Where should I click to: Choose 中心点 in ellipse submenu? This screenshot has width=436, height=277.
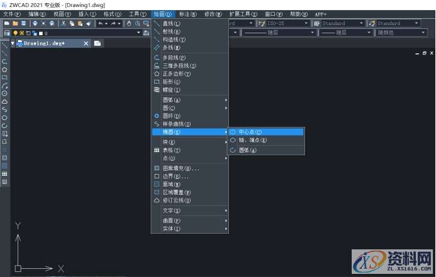point(266,132)
